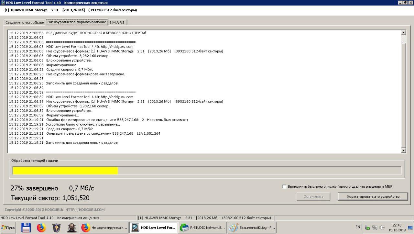The image size is (414, 234).
Task: Open the pinned Firefox icon in taskbar
Action: tap(41, 228)
